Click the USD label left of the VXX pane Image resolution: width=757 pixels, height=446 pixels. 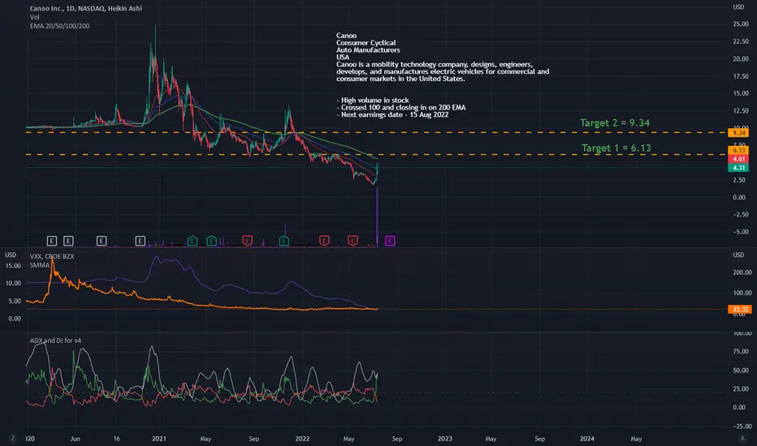[10, 255]
